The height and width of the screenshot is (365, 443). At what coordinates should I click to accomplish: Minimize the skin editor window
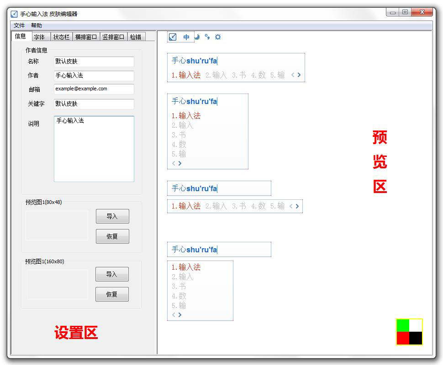(393, 12)
